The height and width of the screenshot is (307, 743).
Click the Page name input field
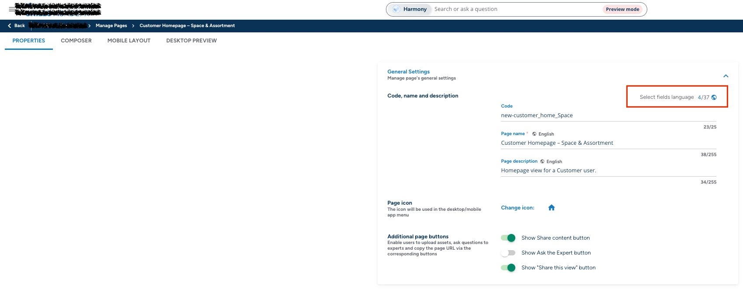608,143
